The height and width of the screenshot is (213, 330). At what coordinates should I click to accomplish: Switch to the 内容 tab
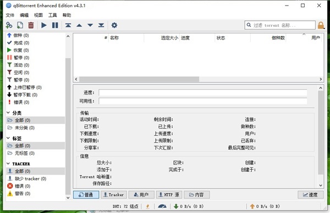pos(197,195)
